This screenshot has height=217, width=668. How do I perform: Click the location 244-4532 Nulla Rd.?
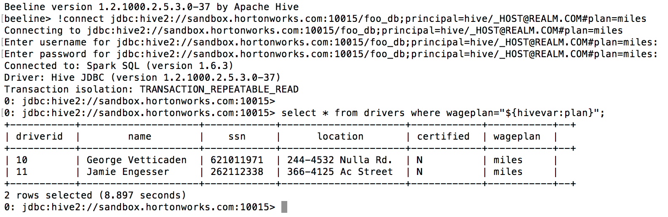tap(339, 160)
